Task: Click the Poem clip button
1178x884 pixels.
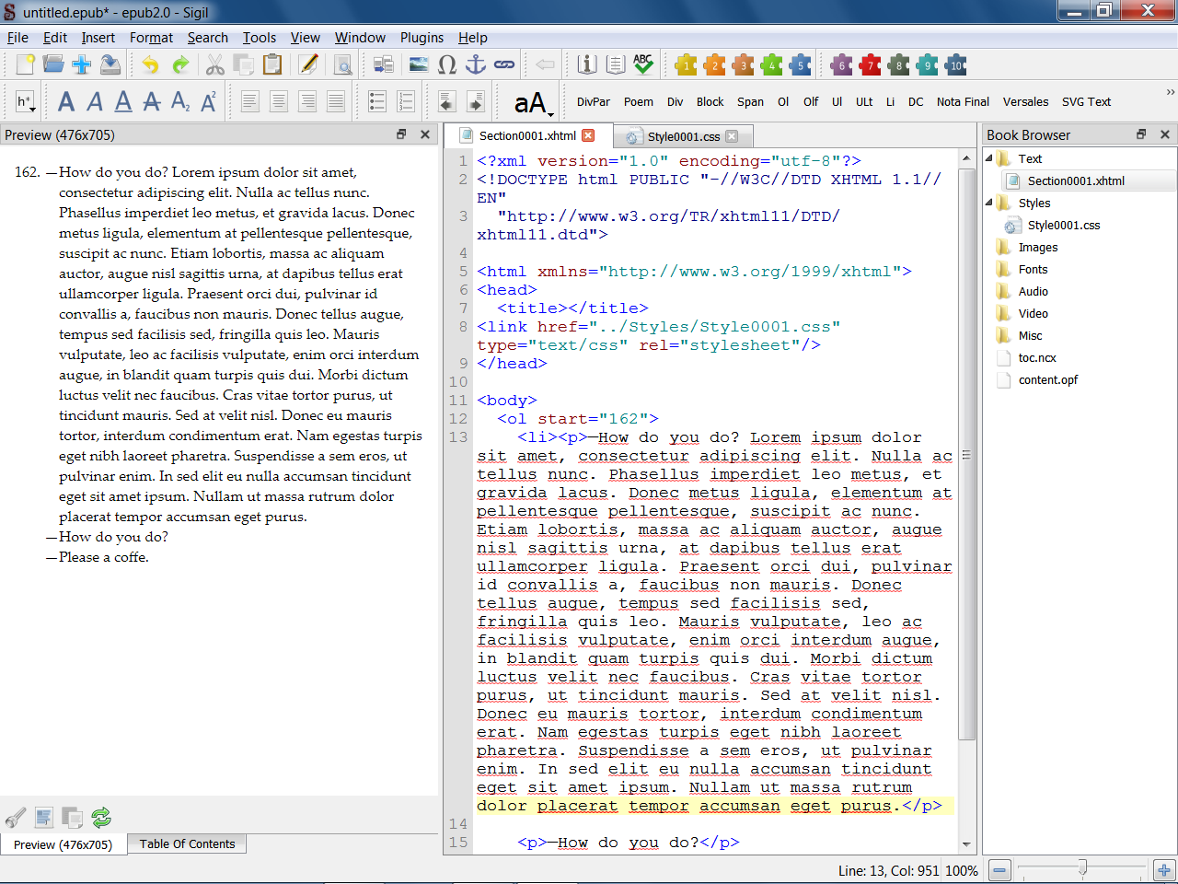Action: 638,102
